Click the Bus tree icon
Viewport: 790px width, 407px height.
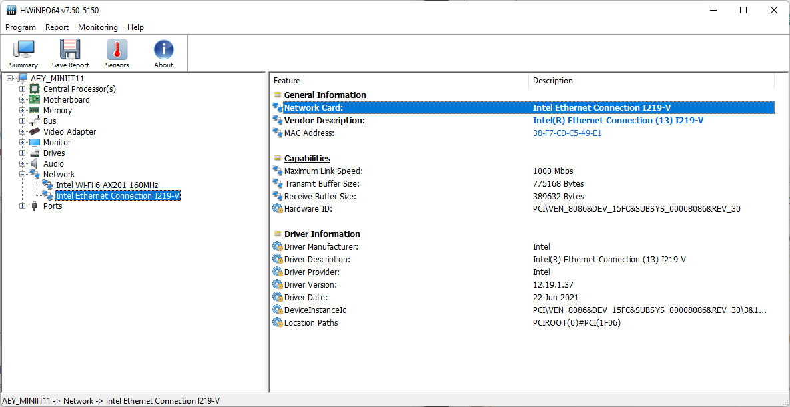pos(34,121)
